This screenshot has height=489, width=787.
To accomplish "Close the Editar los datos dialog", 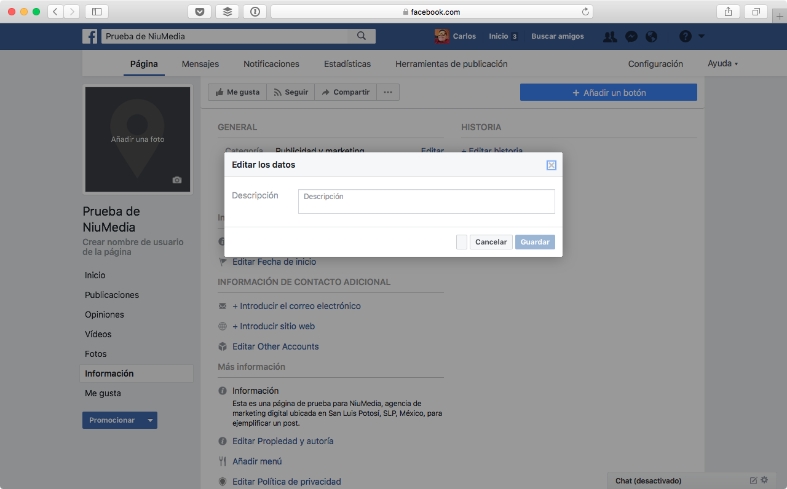I will [552, 165].
